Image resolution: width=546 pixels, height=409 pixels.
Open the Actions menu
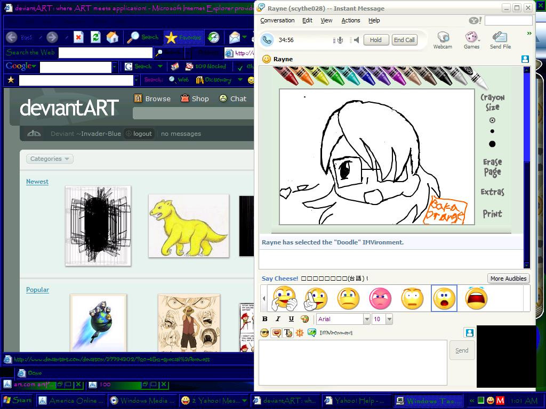click(351, 21)
